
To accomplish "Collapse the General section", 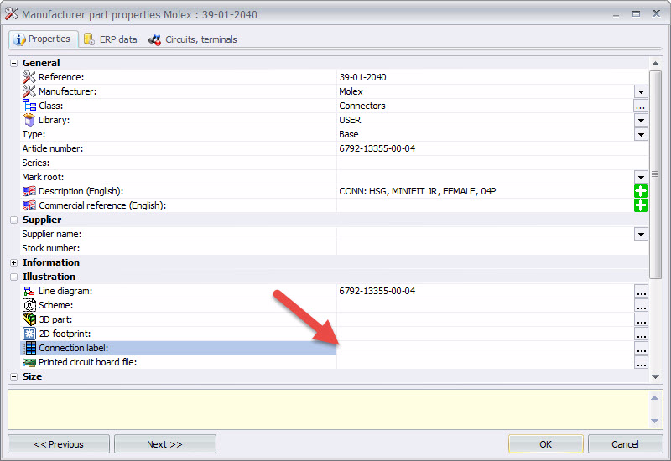I will click(13, 63).
